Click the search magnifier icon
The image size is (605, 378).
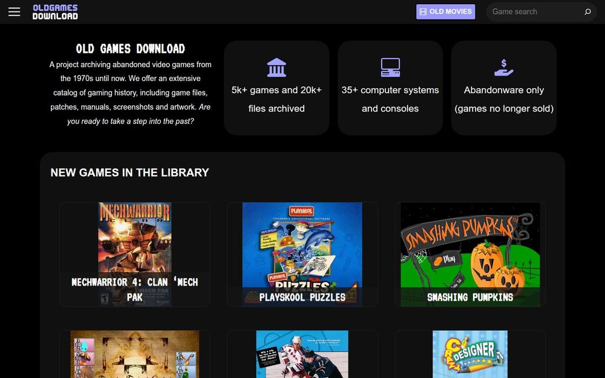pyautogui.click(x=587, y=11)
